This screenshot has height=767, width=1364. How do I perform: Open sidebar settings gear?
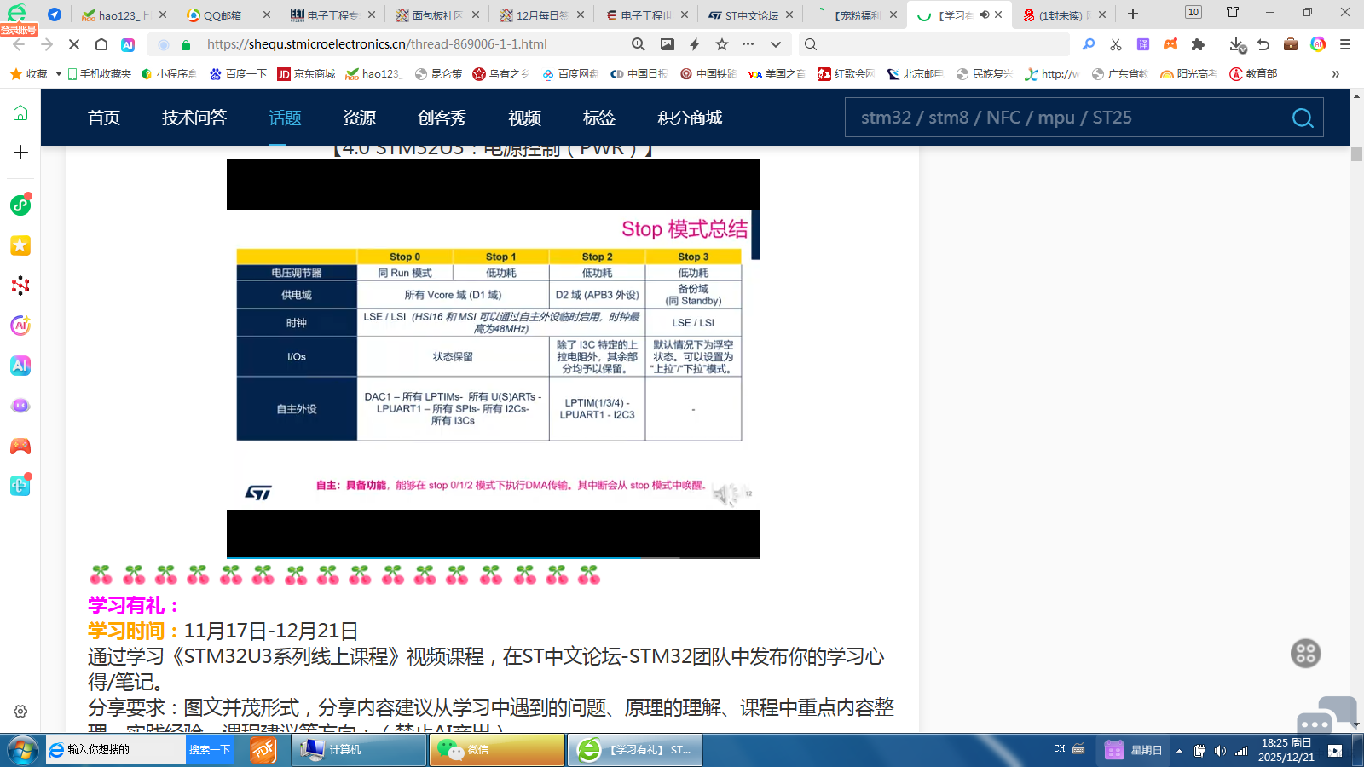point(20,711)
